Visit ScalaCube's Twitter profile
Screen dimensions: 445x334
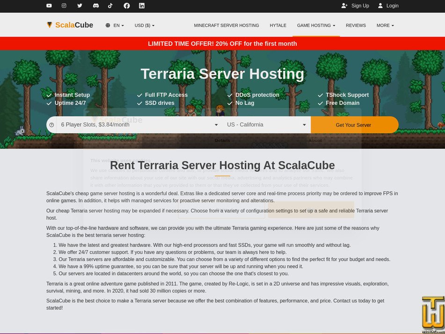coord(80,6)
